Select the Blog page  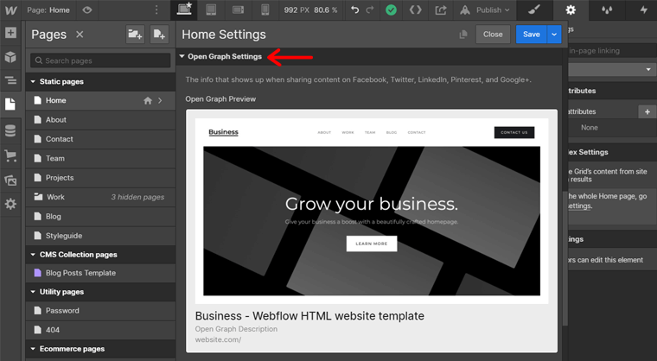(100, 216)
